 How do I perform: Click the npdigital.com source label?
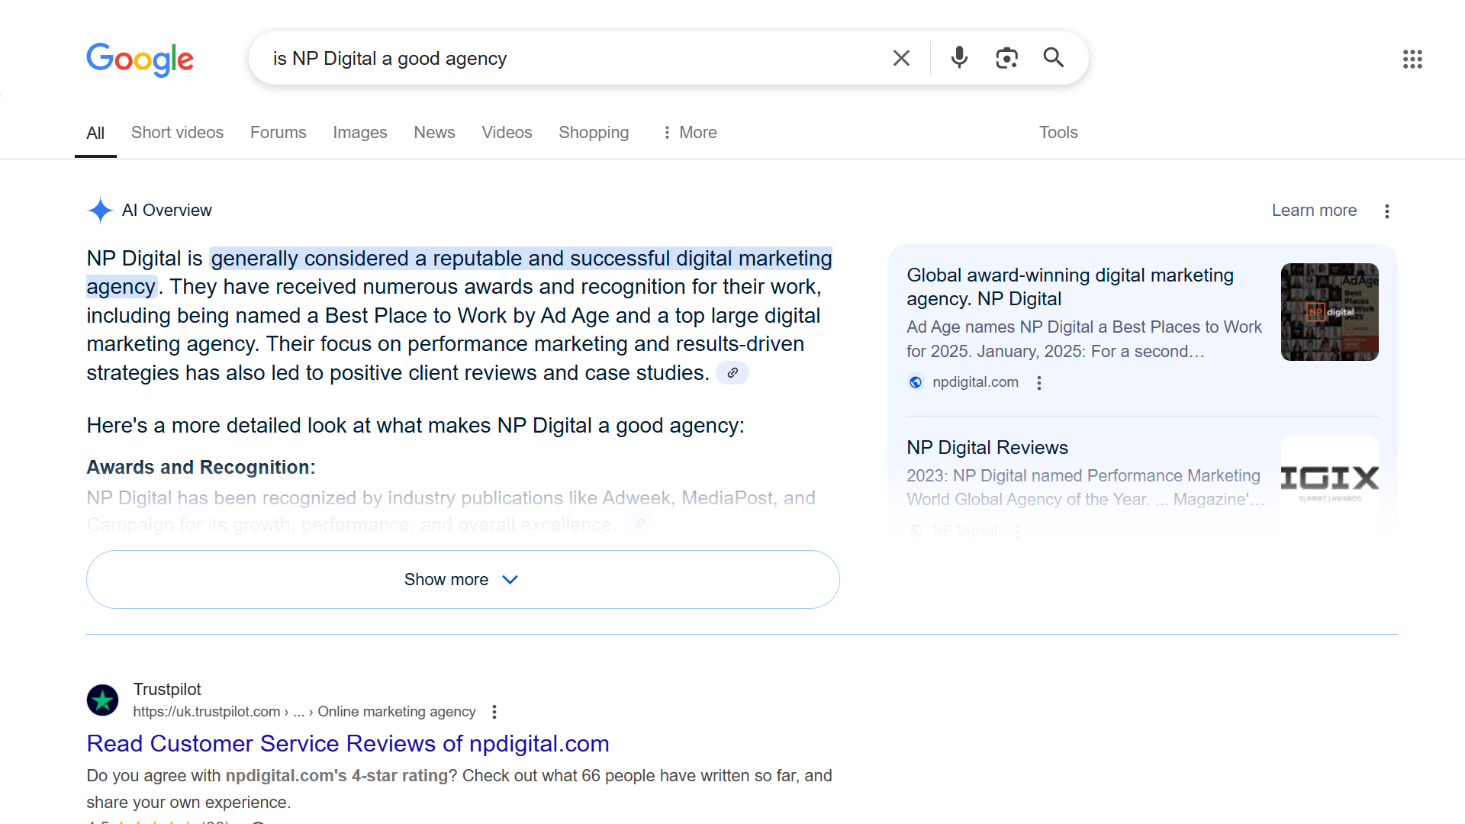(975, 381)
